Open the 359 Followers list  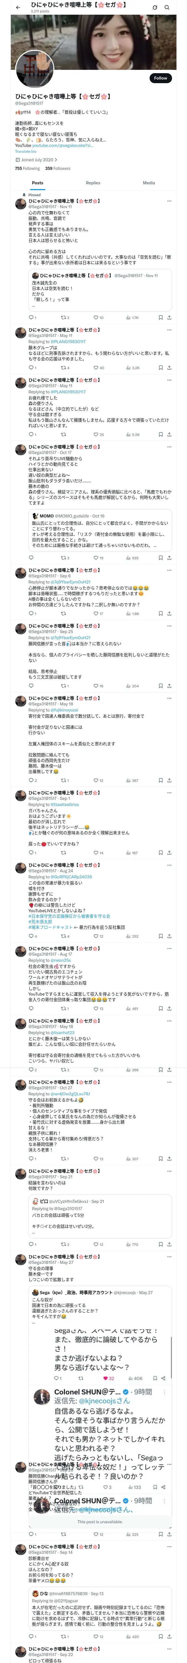point(57,169)
